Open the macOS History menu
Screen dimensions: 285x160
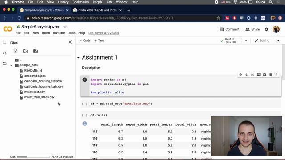tap(63, 2)
